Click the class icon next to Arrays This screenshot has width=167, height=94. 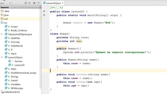pyautogui.click(x=6, y=26)
